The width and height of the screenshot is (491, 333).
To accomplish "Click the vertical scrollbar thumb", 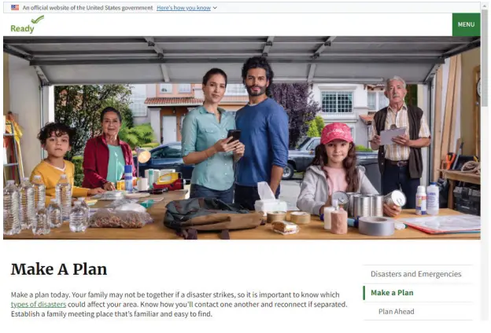I will (485, 58).
